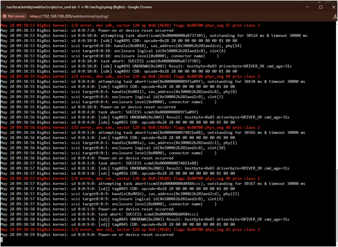
Task: Click the enclosure logical id 'slot(6)' line
Action: click(x=112, y=199)
